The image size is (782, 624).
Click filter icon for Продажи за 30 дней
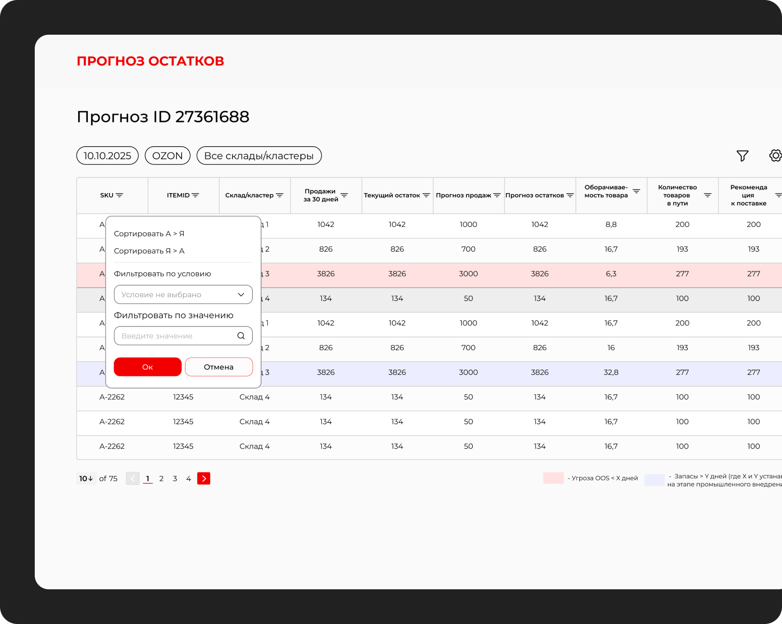pos(344,195)
